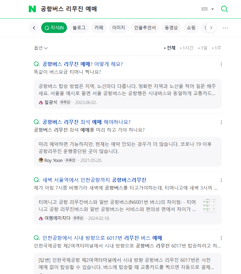Switch to the 블로그 tab
The image size is (241, 274).
point(79,28)
